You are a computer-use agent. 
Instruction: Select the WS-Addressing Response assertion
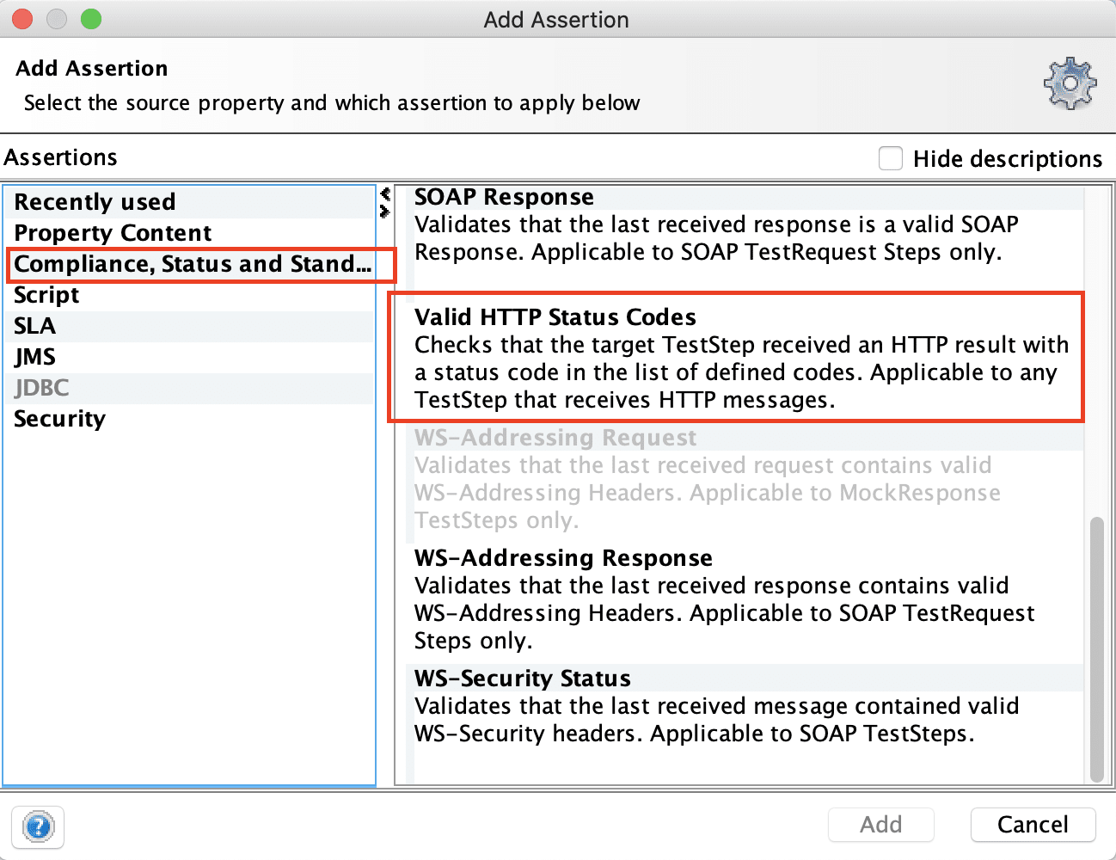(x=563, y=558)
